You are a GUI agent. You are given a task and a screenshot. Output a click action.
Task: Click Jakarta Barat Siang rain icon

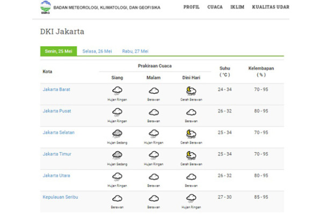tap(117, 91)
